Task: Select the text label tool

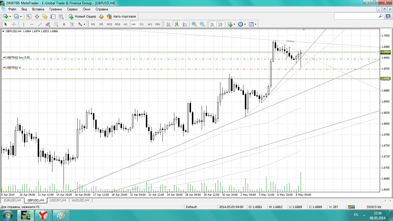Action: click(x=72, y=24)
